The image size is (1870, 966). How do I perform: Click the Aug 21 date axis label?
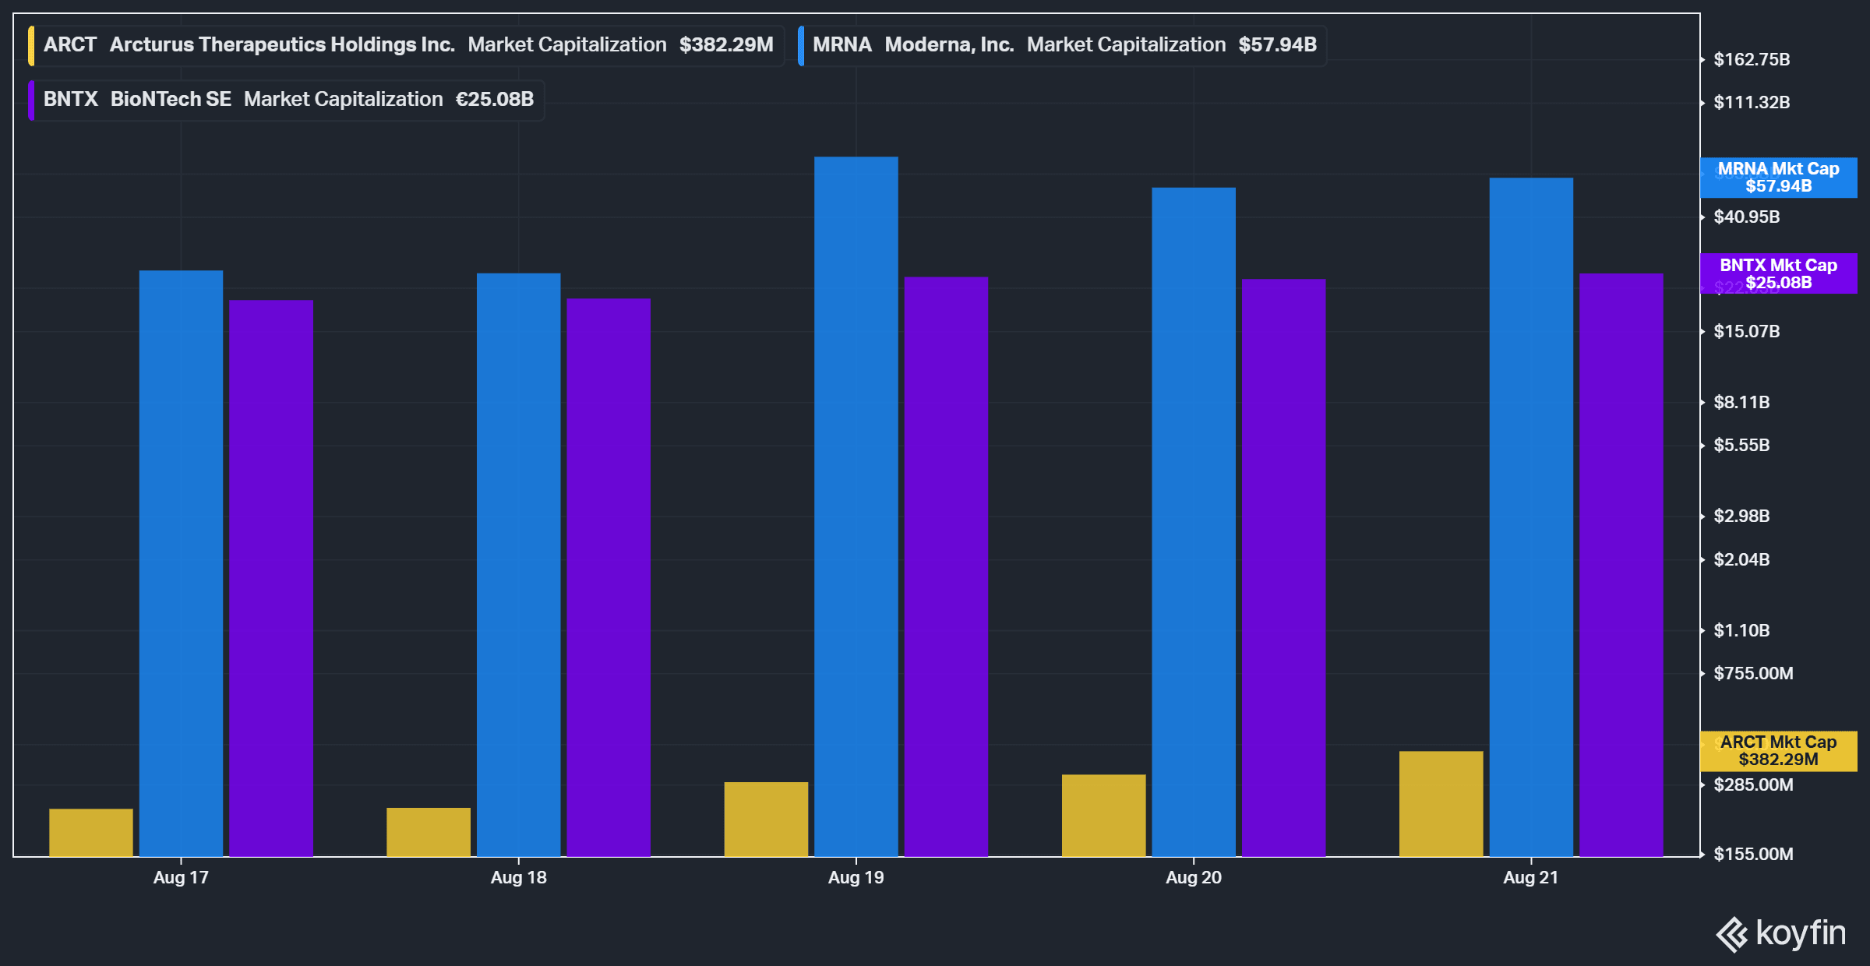(x=1531, y=877)
